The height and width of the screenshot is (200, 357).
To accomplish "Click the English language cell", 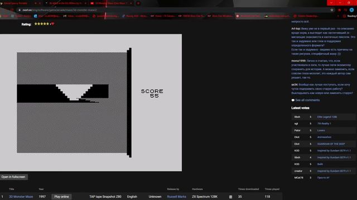I will tap(132, 197).
